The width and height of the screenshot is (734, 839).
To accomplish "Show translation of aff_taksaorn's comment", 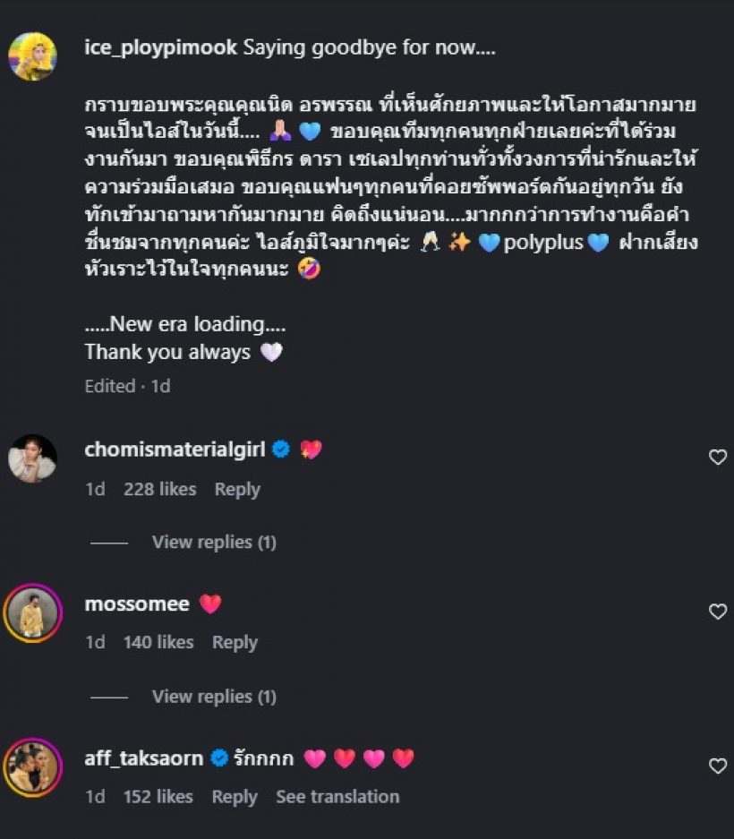I will click(x=338, y=797).
